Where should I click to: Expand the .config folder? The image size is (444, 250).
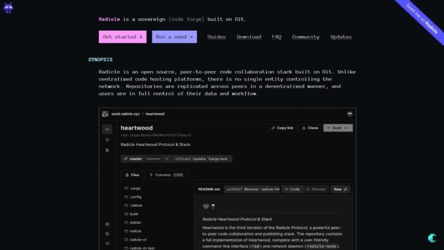tap(133, 197)
